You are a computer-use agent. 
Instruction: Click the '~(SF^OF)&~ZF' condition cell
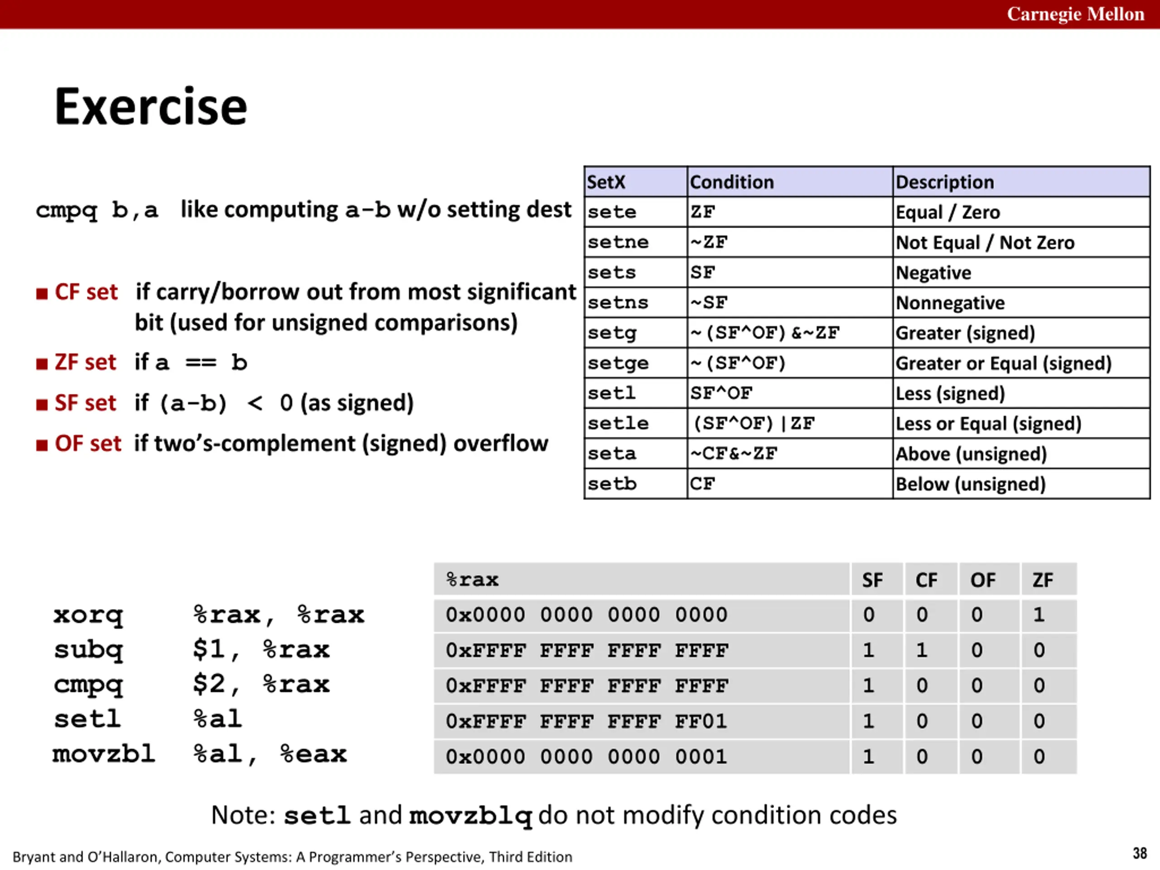point(789,333)
